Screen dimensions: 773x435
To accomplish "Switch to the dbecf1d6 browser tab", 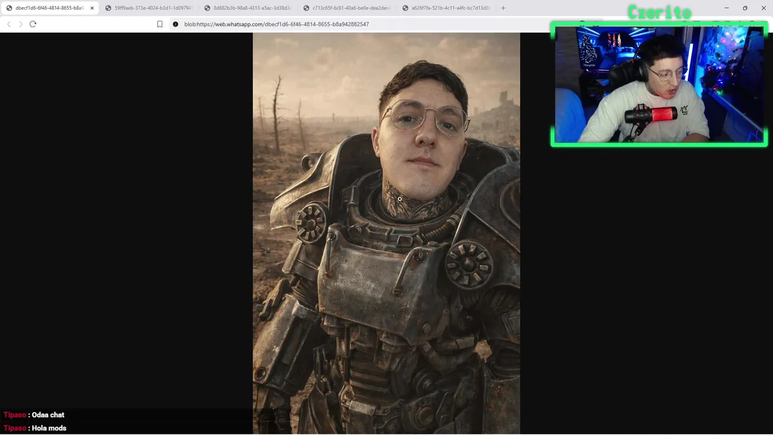I will [x=50, y=8].
